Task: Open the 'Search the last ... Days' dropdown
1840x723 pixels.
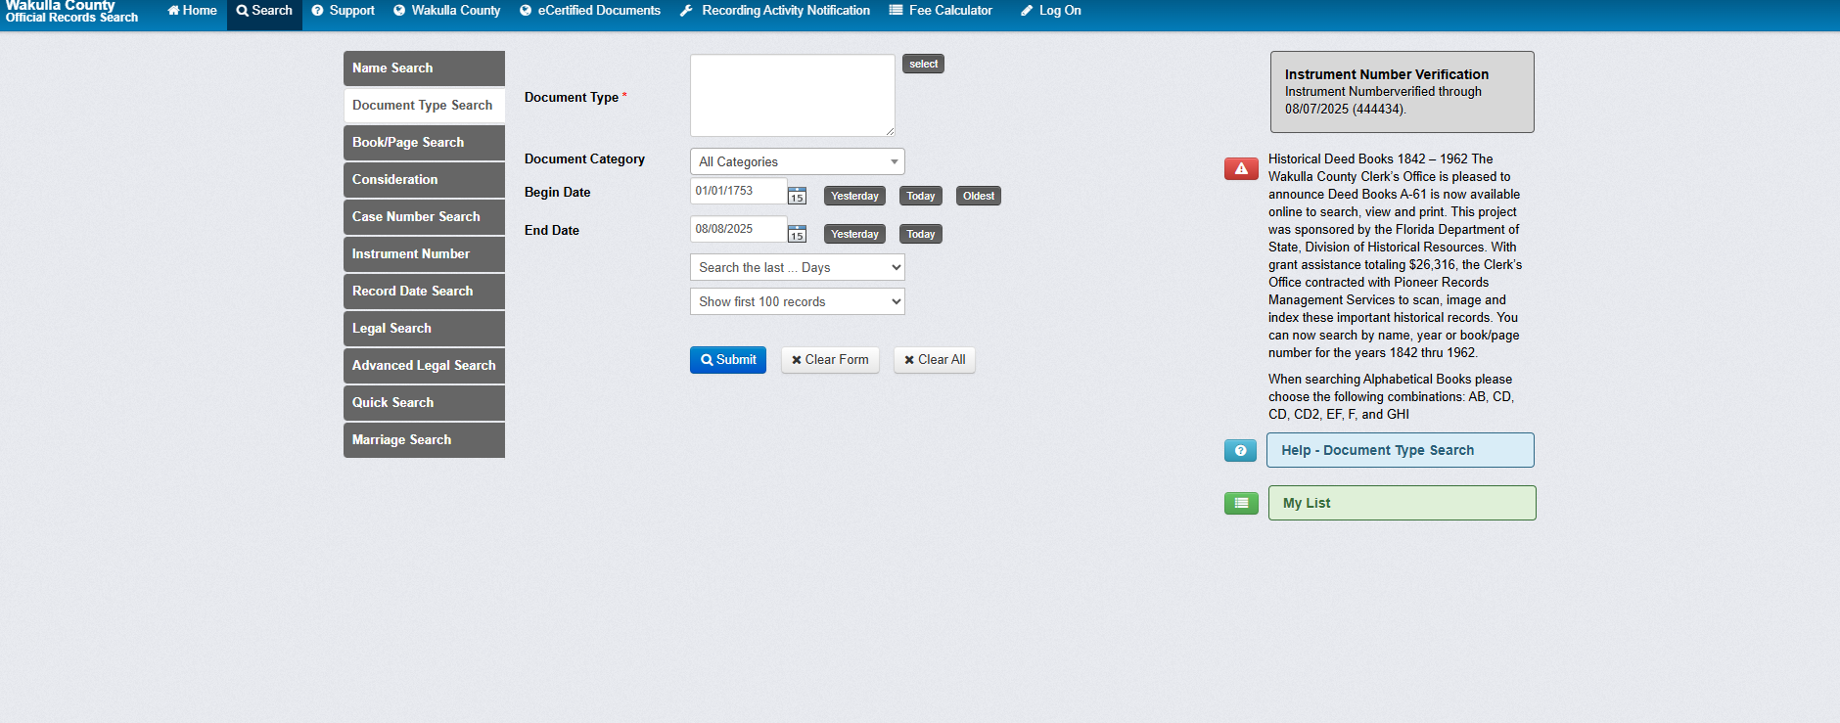Action: click(797, 267)
